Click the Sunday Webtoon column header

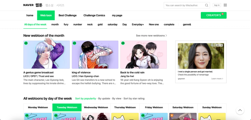tap(212, 107)
